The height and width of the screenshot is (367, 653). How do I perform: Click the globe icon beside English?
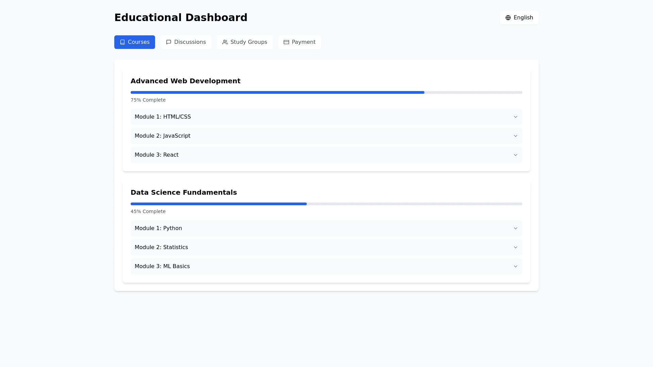click(508, 18)
